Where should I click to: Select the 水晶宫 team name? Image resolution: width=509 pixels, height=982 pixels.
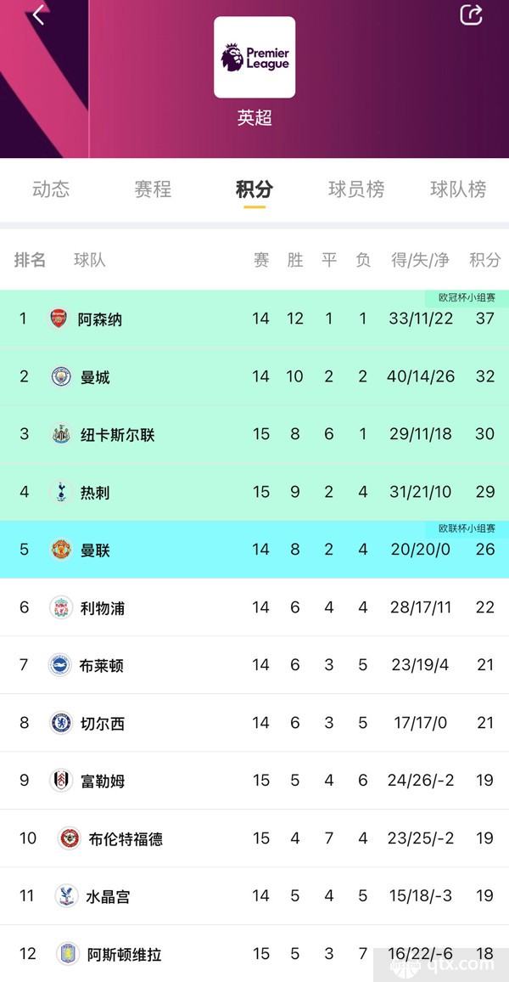pyautogui.click(x=108, y=896)
